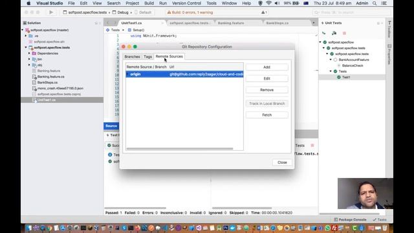Expand the Dependencies folder
414x233 pixels.
click(x=29, y=53)
